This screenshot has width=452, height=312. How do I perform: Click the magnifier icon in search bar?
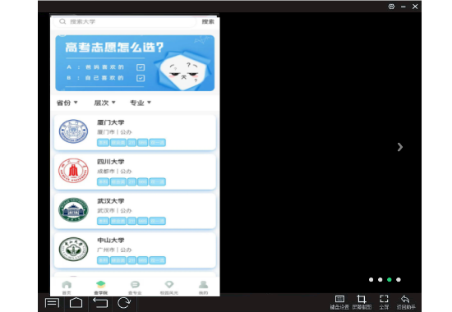62,21
